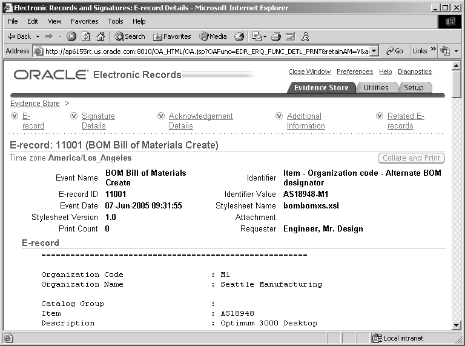Open the Edit menu

pos(33,21)
